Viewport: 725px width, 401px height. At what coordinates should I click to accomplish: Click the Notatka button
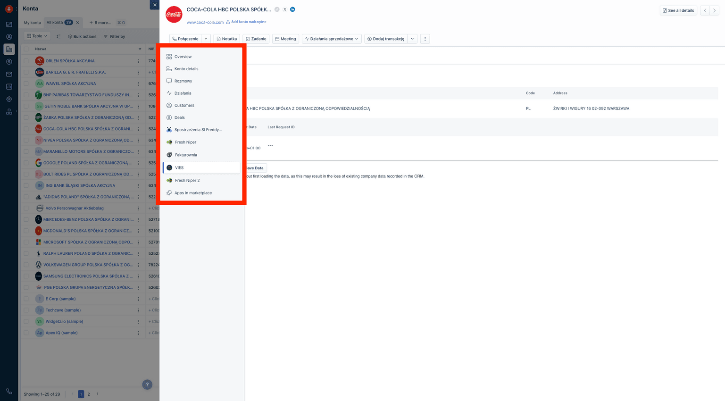(227, 39)
